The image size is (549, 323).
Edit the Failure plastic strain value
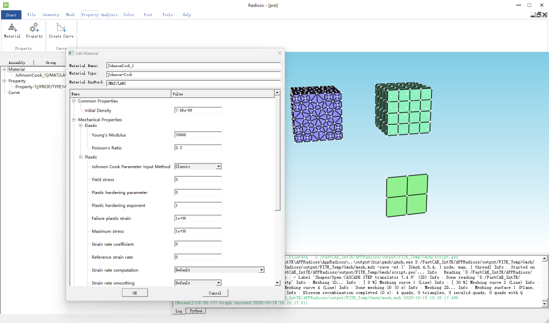(x=198, y=218)
